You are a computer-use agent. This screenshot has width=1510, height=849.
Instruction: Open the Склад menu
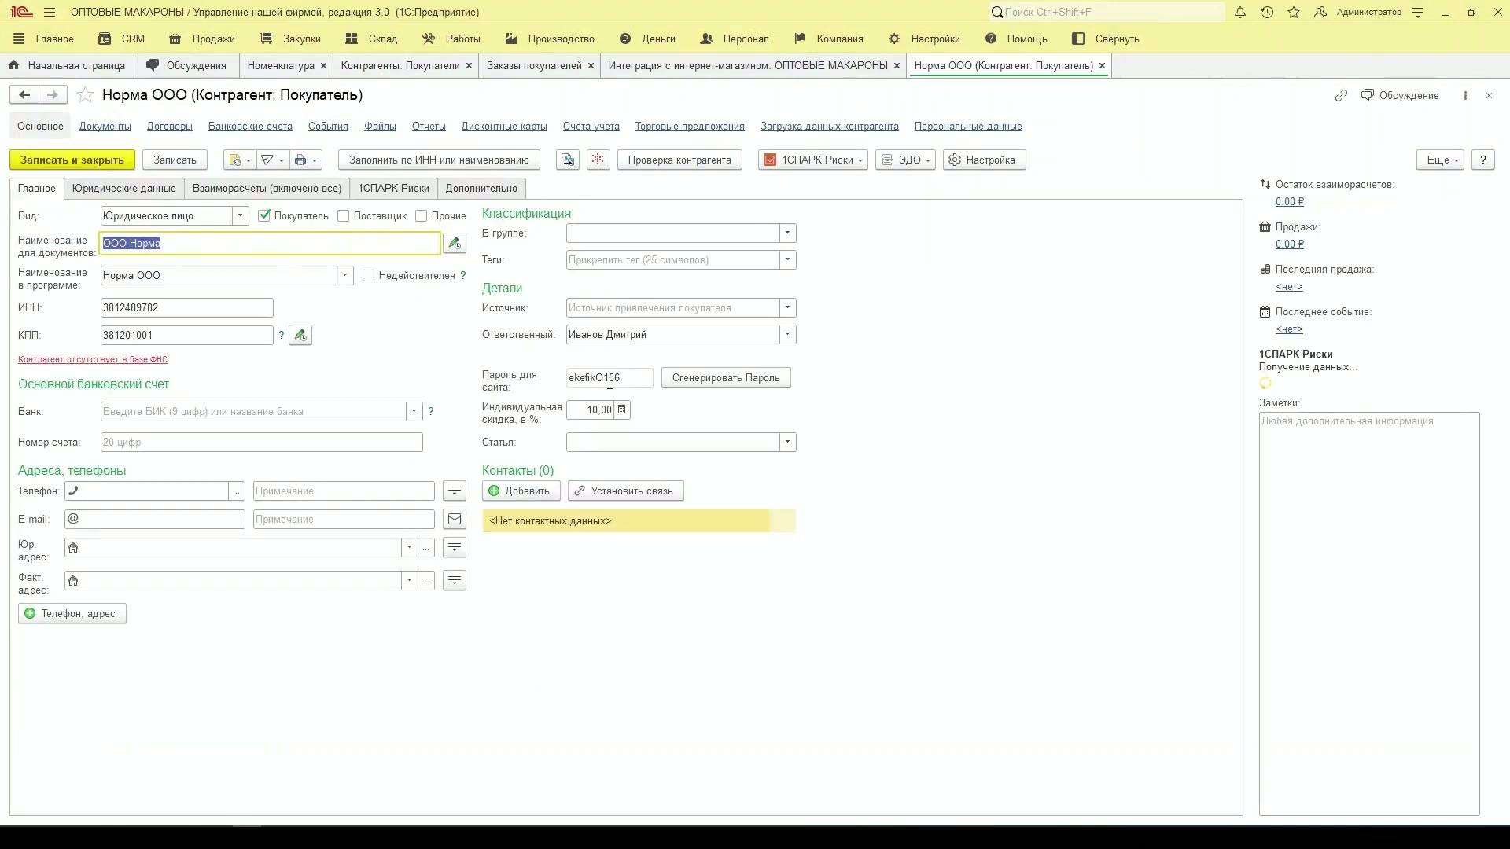pos(371,39)
